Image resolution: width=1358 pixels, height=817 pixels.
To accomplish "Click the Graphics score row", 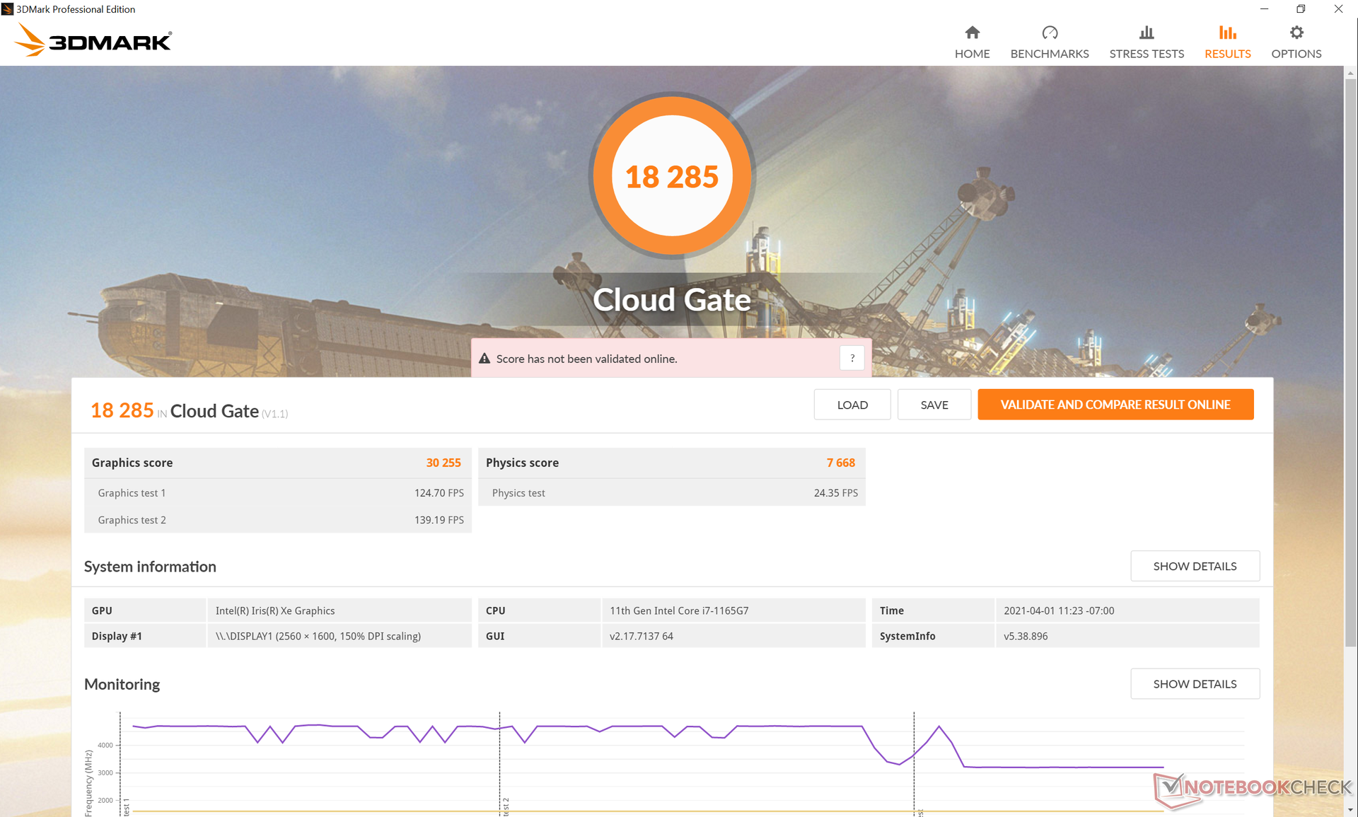I will (277, 463).
